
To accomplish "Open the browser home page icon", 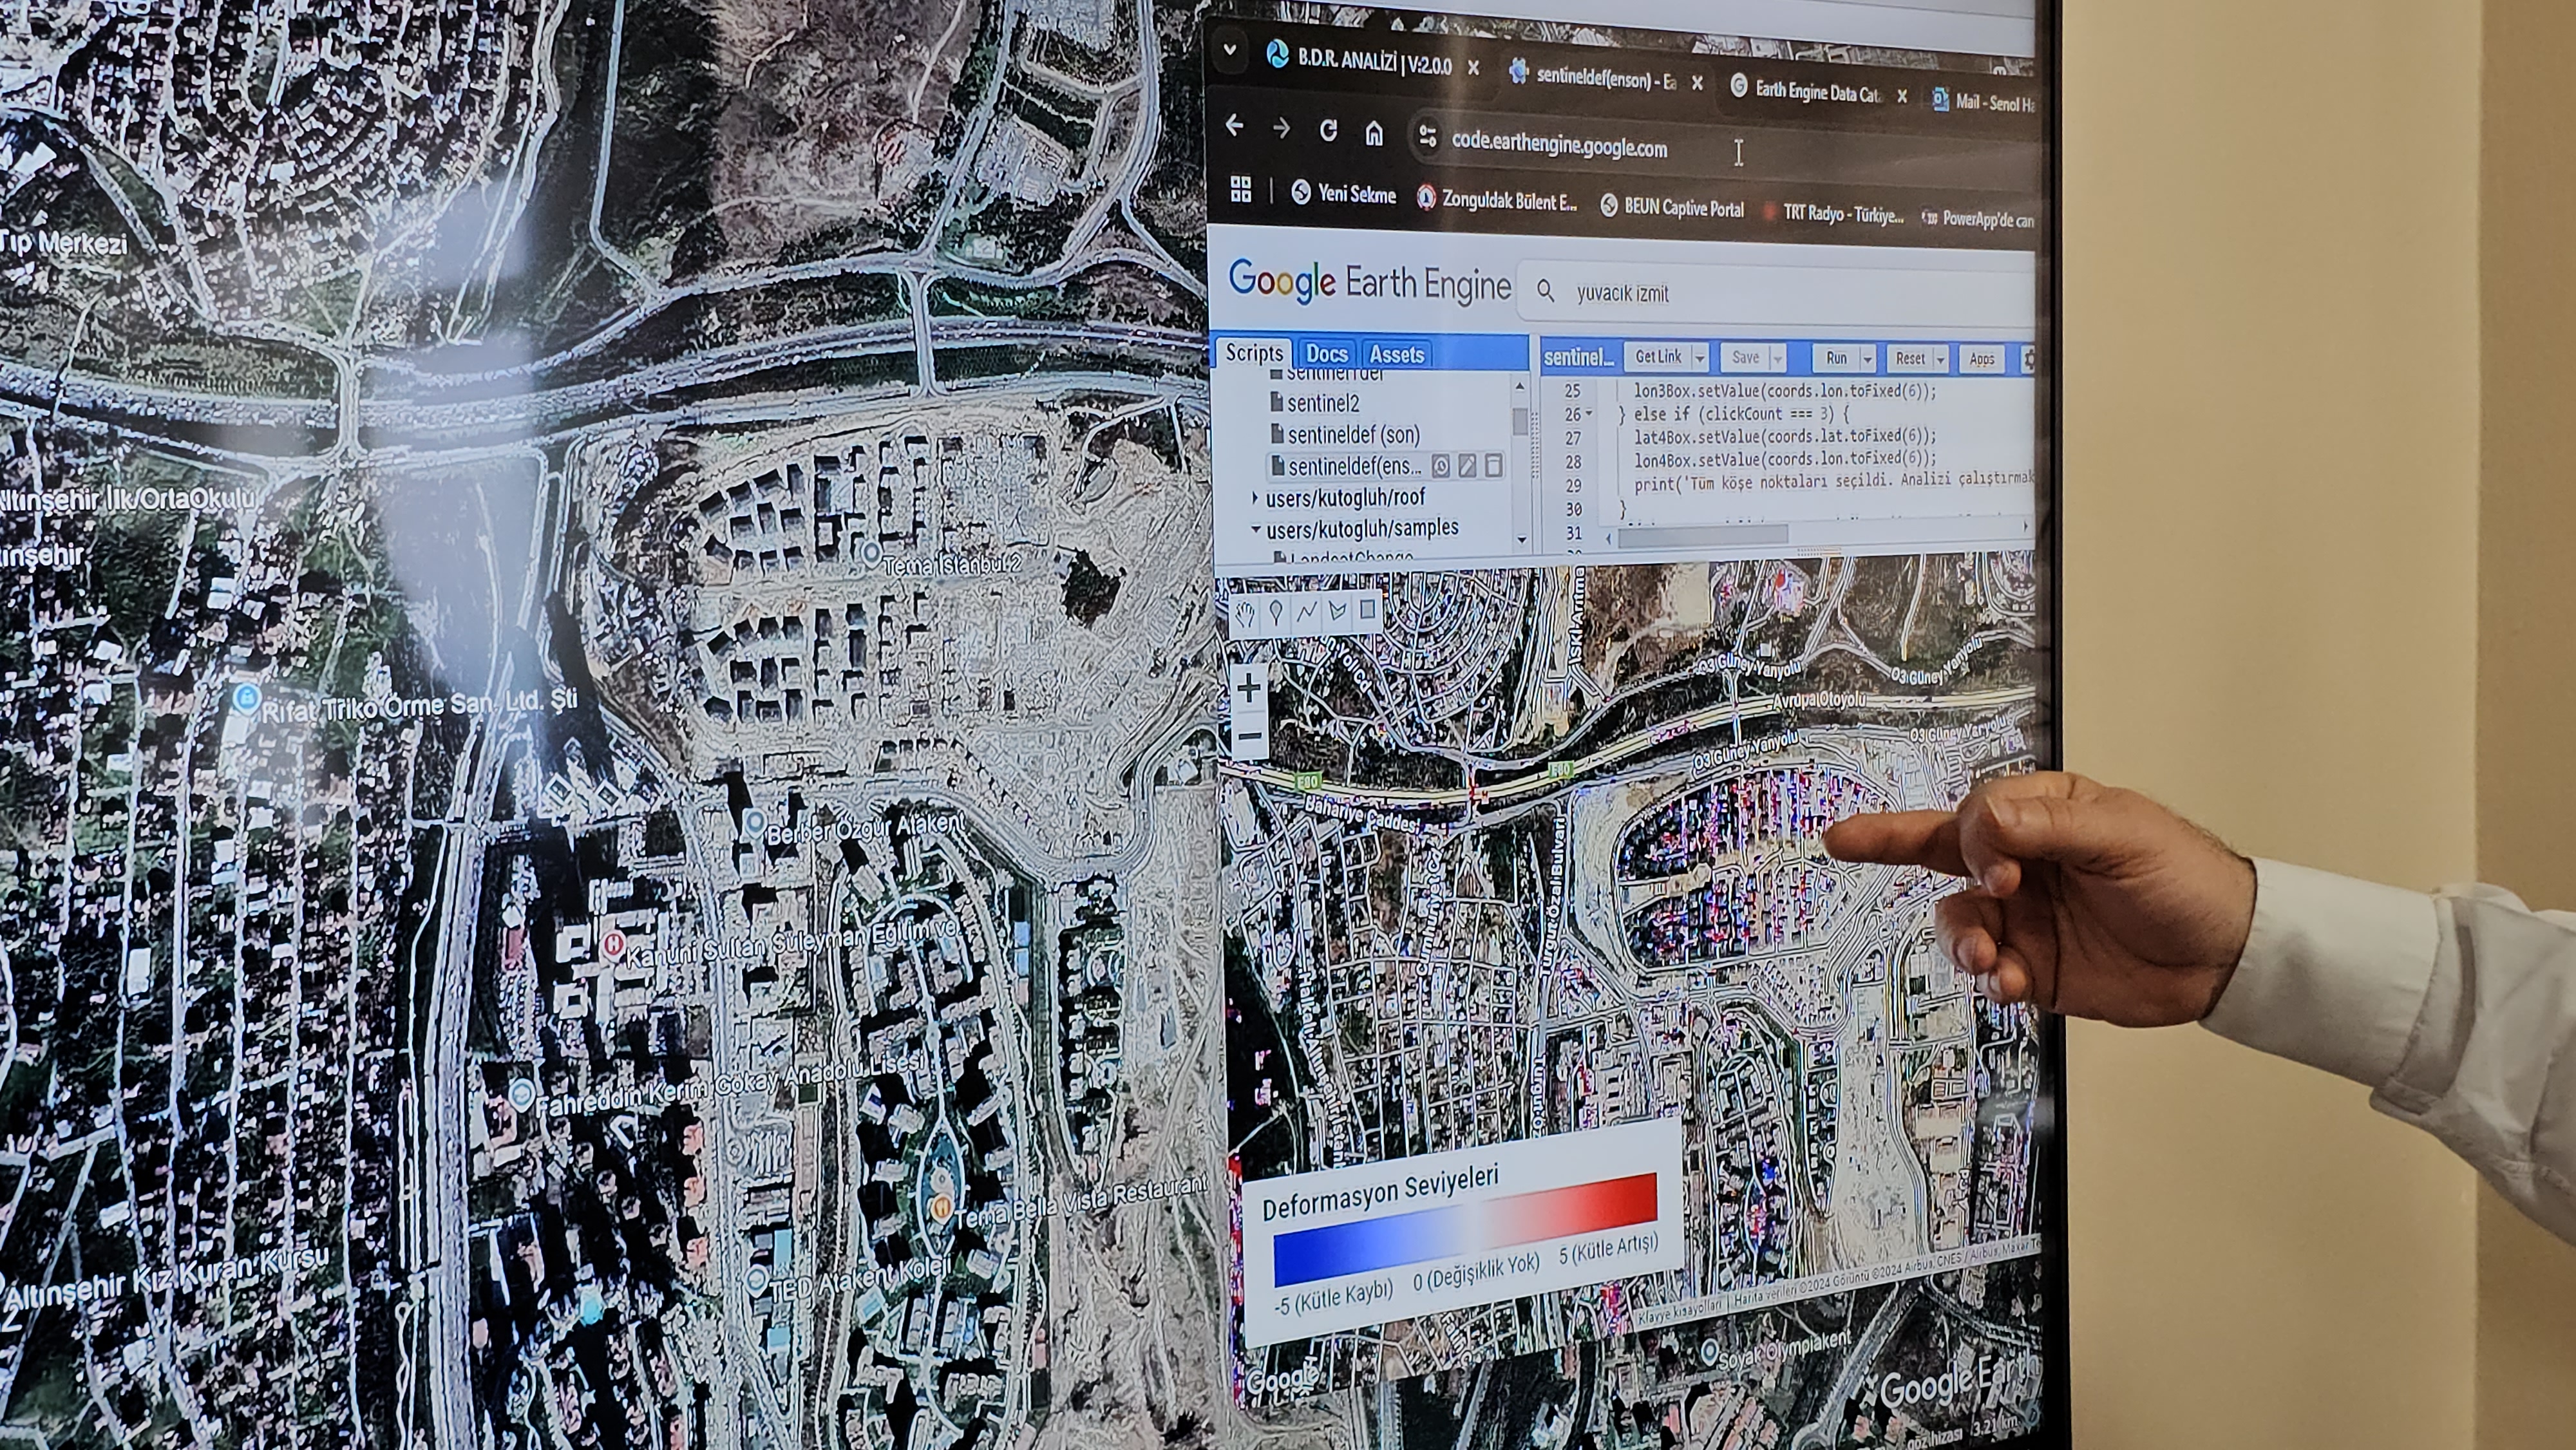I will point(1374,133).
